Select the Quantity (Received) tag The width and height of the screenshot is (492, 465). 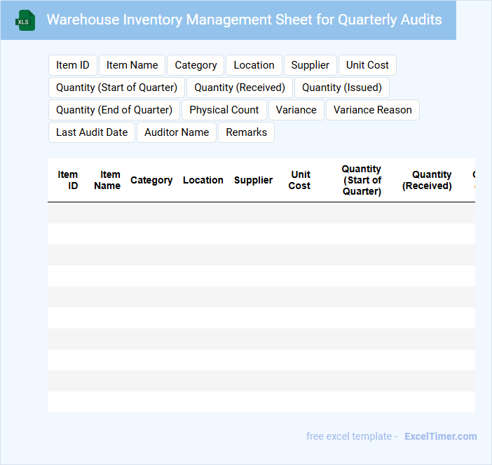[x=240, y=88]
